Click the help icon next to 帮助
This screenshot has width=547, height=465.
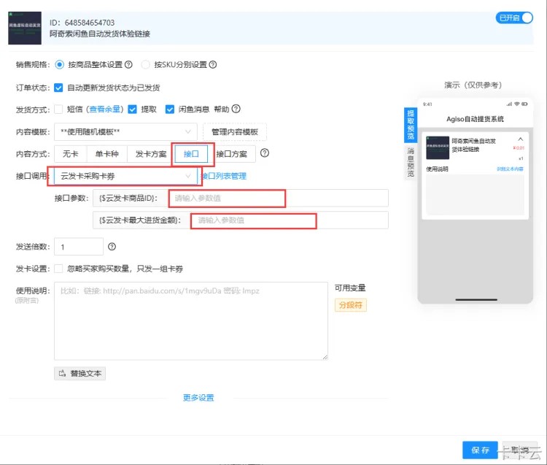point(236,109)
